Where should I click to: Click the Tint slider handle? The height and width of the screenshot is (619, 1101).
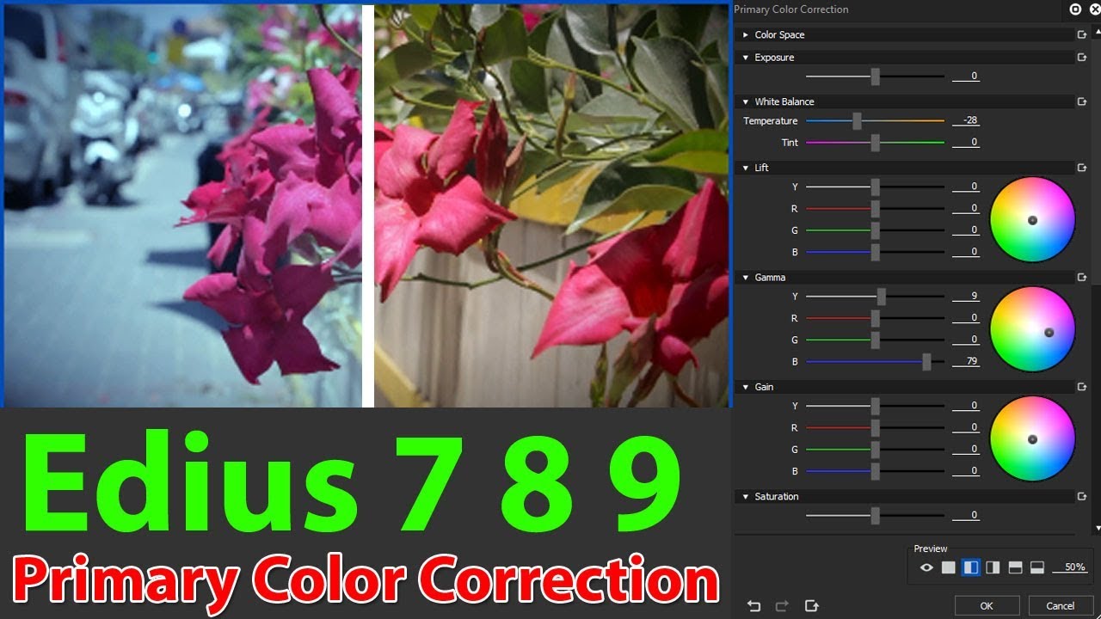(x=875, y=143)
